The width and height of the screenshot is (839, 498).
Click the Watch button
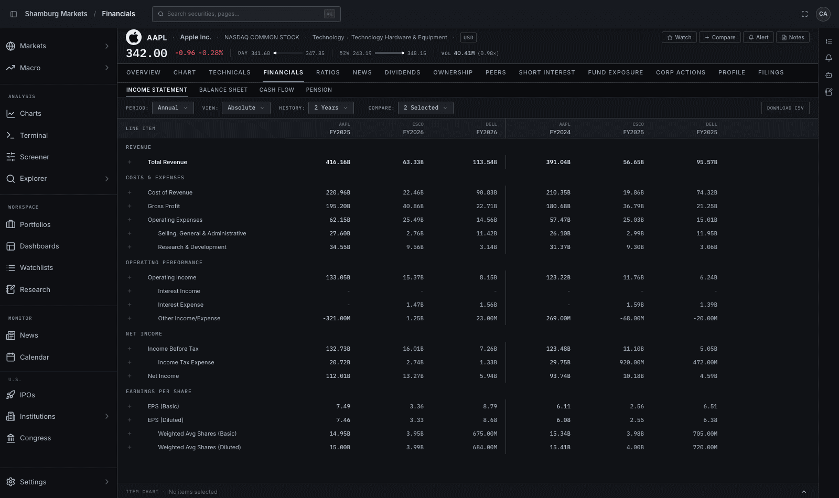tap(679, 37)
